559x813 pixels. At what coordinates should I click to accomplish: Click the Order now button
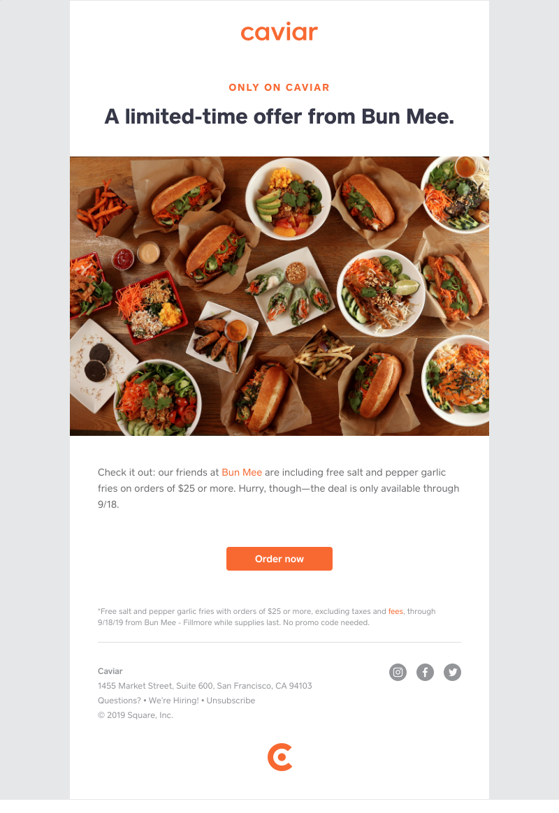(279, 559)
